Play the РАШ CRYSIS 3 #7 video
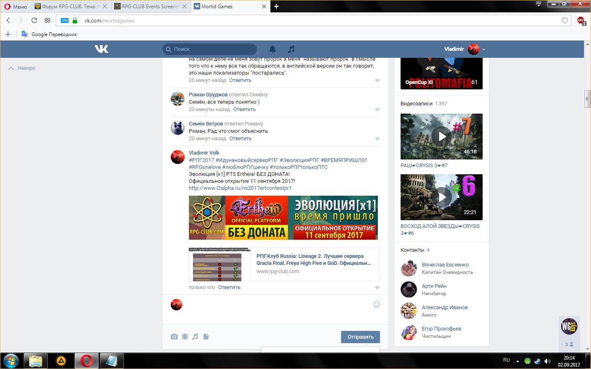 coord(442,137)
